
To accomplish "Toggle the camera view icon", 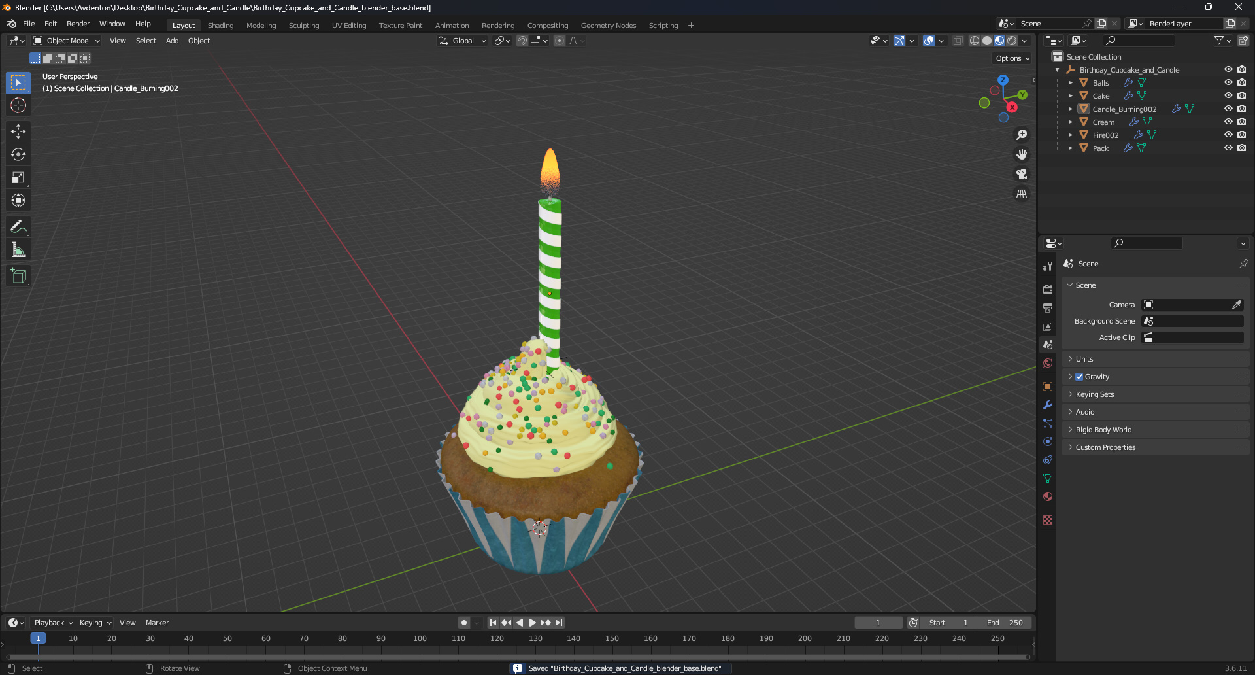I will click(1022, 174).
